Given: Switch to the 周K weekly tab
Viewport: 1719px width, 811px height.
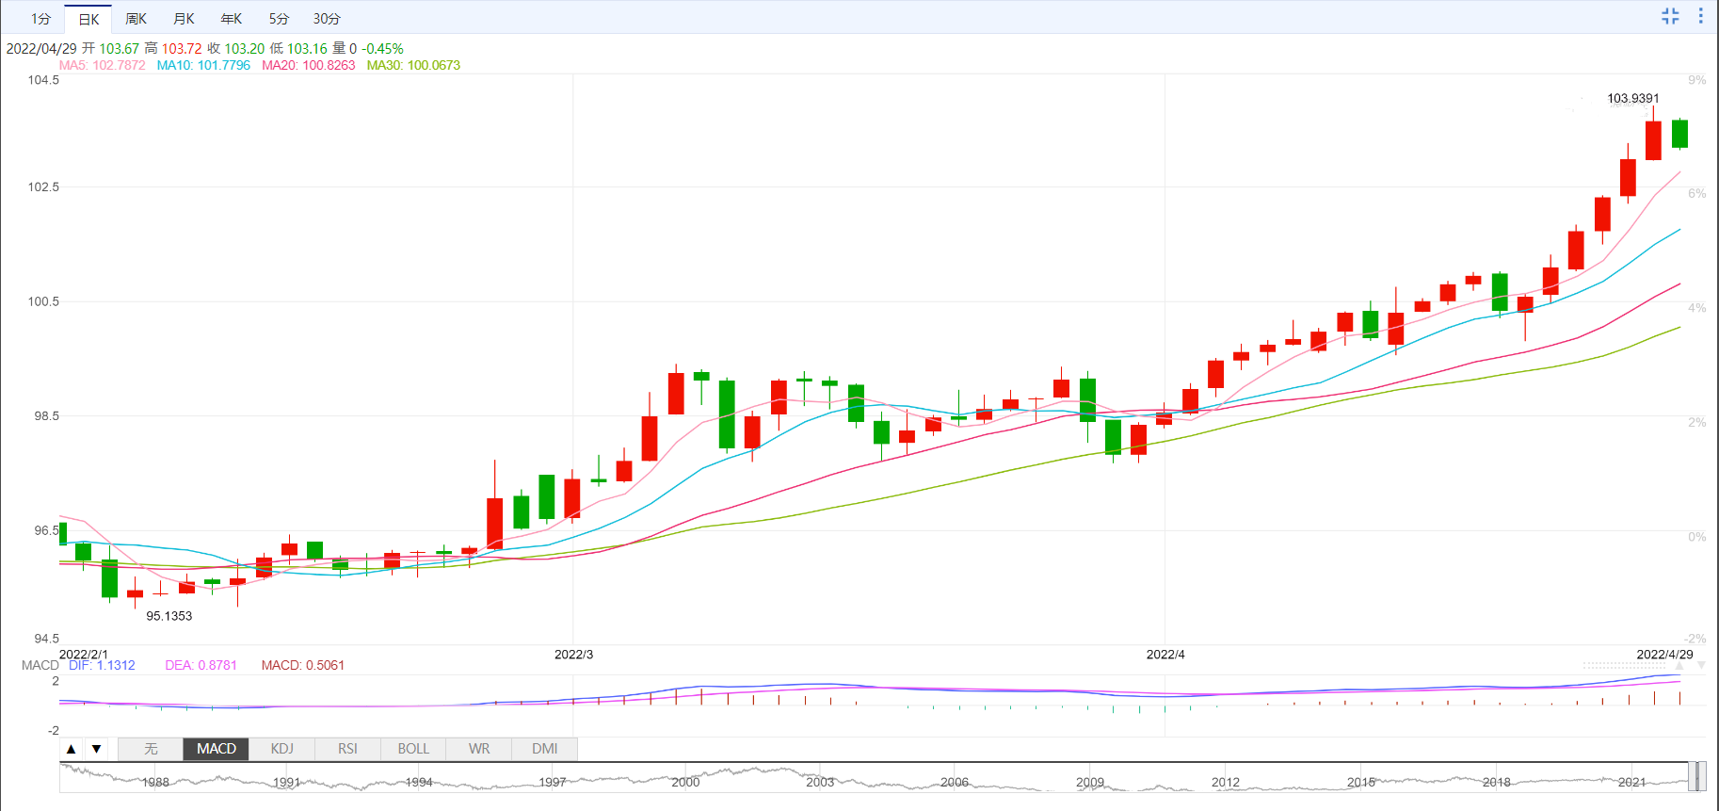Looking at the screenshot, I should click(x=137, y=19).
